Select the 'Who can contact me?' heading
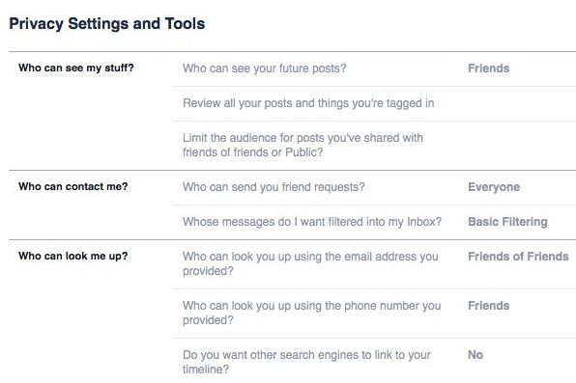This screenshot has height=383, width=576. coord(73,187)
